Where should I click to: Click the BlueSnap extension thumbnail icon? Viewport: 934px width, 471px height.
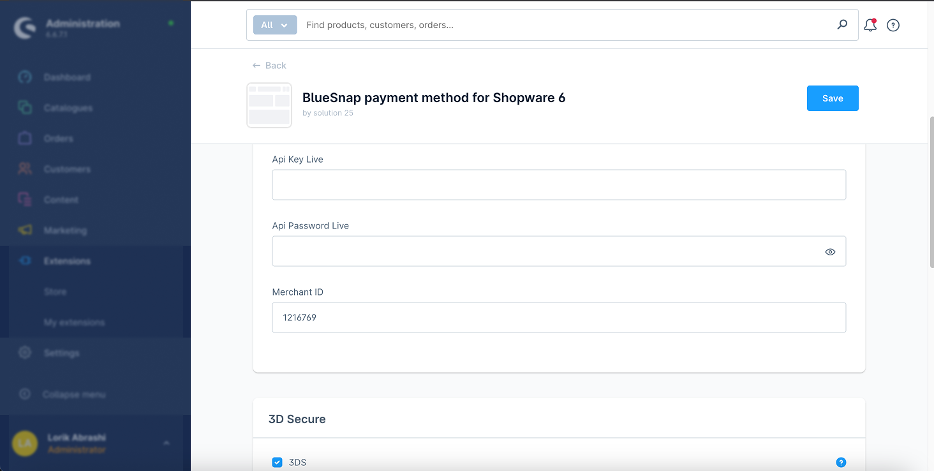pyautogui.click(x=269, y=105)
